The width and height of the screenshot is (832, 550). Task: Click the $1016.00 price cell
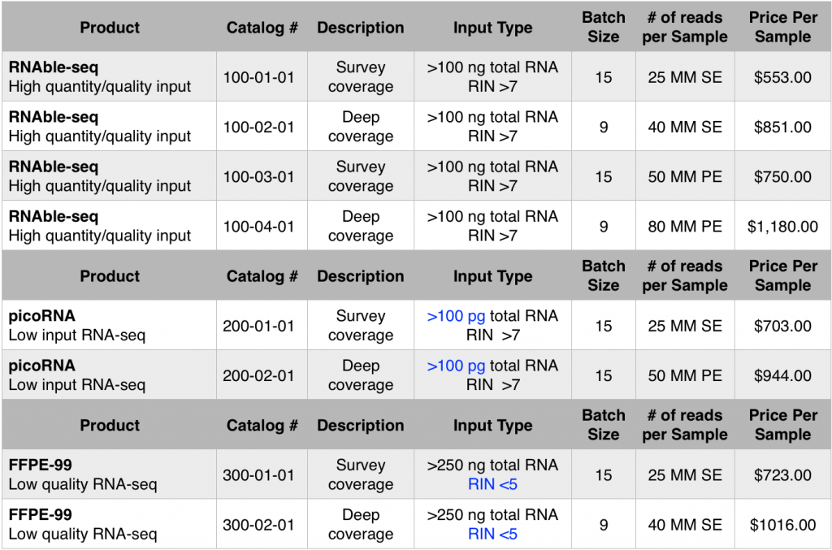pyautogui.click(x=782, y=525)
